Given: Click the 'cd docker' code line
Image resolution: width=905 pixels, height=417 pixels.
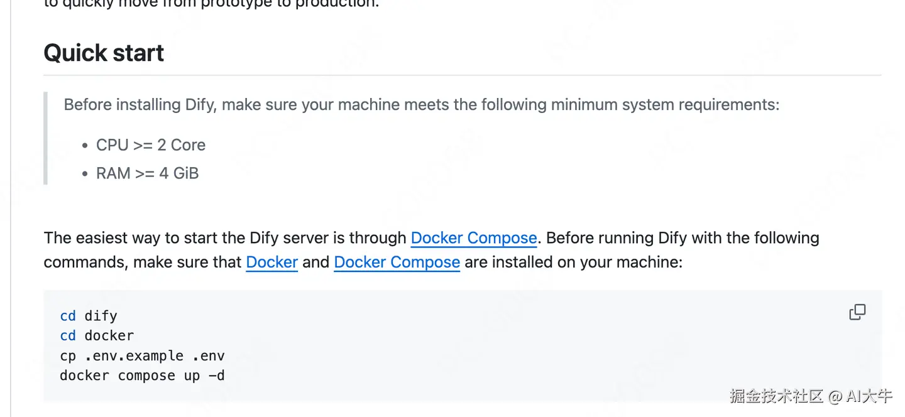Looking at the screenshot, I should (97, 335).
